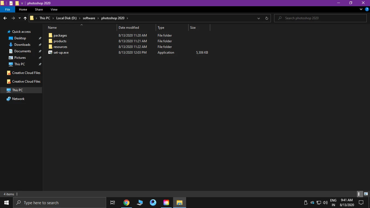Open Quick Access Toolbar customize dropdown
This screenshot has height=208, width=370.
click(22, 3)
